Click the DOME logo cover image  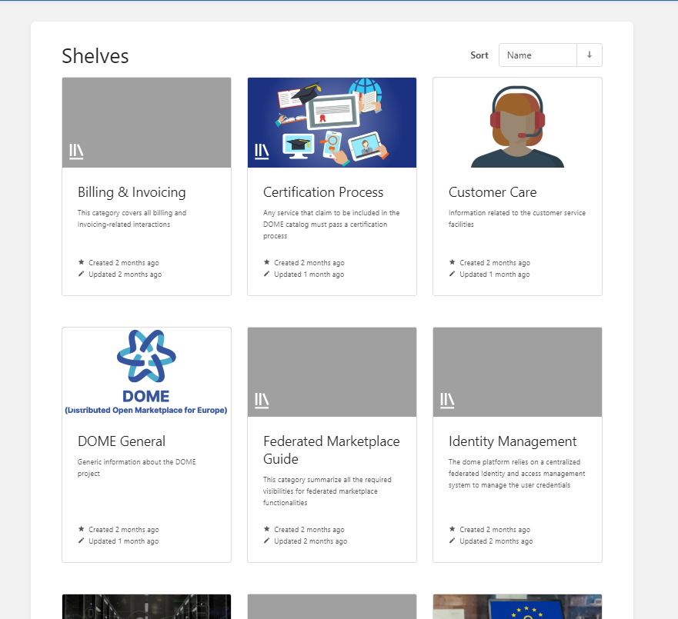146,372
